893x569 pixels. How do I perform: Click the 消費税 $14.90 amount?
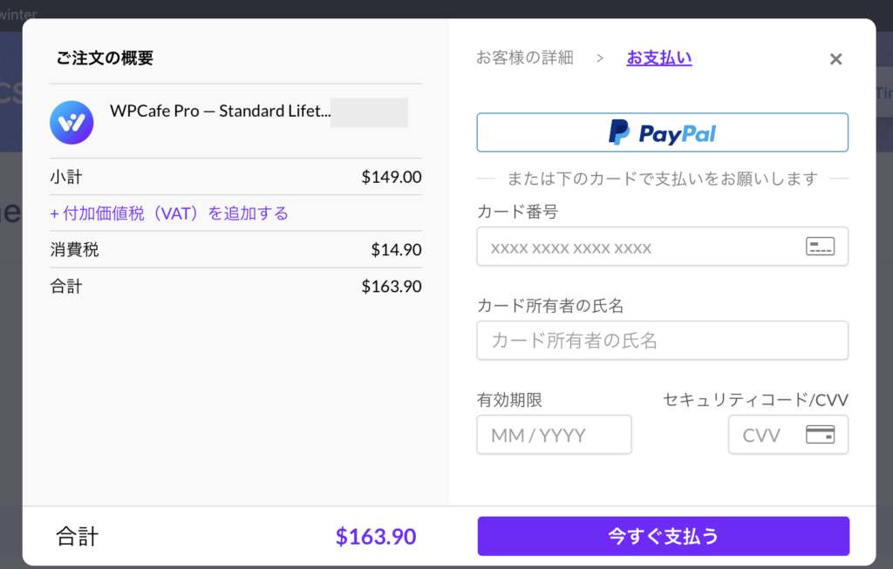click(396, 250)
